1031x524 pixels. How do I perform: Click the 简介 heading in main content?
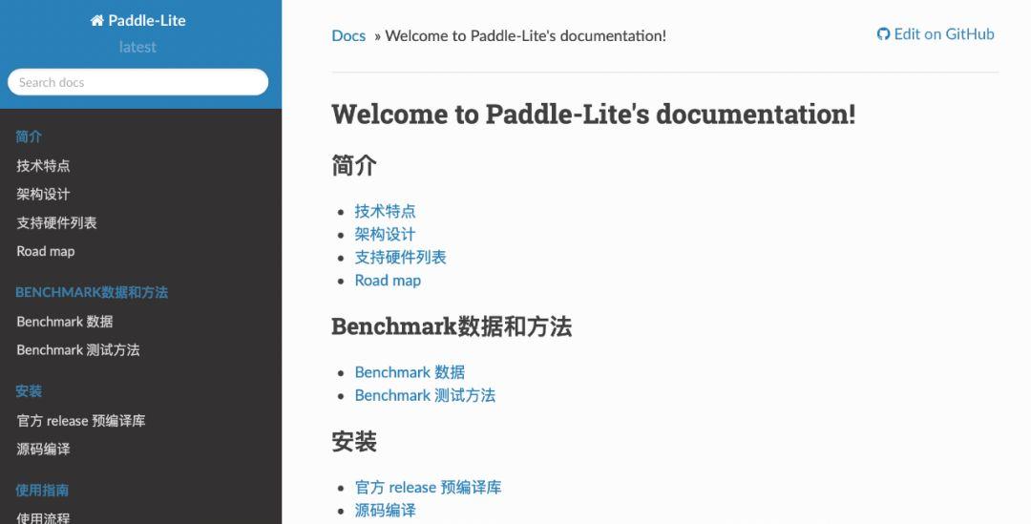[x=354, y=165]
